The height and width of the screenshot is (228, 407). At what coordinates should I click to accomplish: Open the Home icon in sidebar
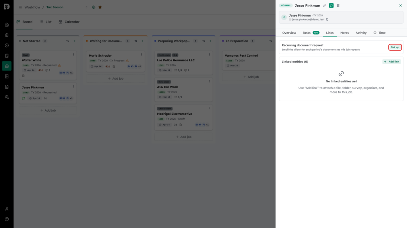coord(7,25)
